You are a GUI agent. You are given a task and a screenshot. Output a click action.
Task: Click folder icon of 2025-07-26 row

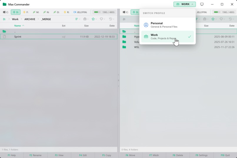click(x=124, y=42)
